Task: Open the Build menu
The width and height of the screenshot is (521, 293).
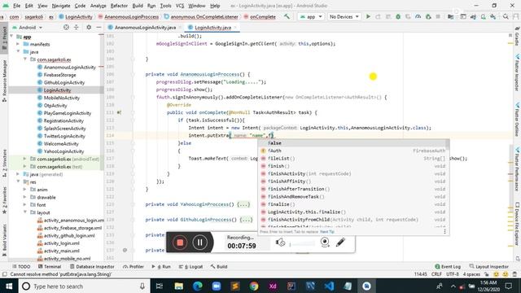Action: click(x=138, y=6)
